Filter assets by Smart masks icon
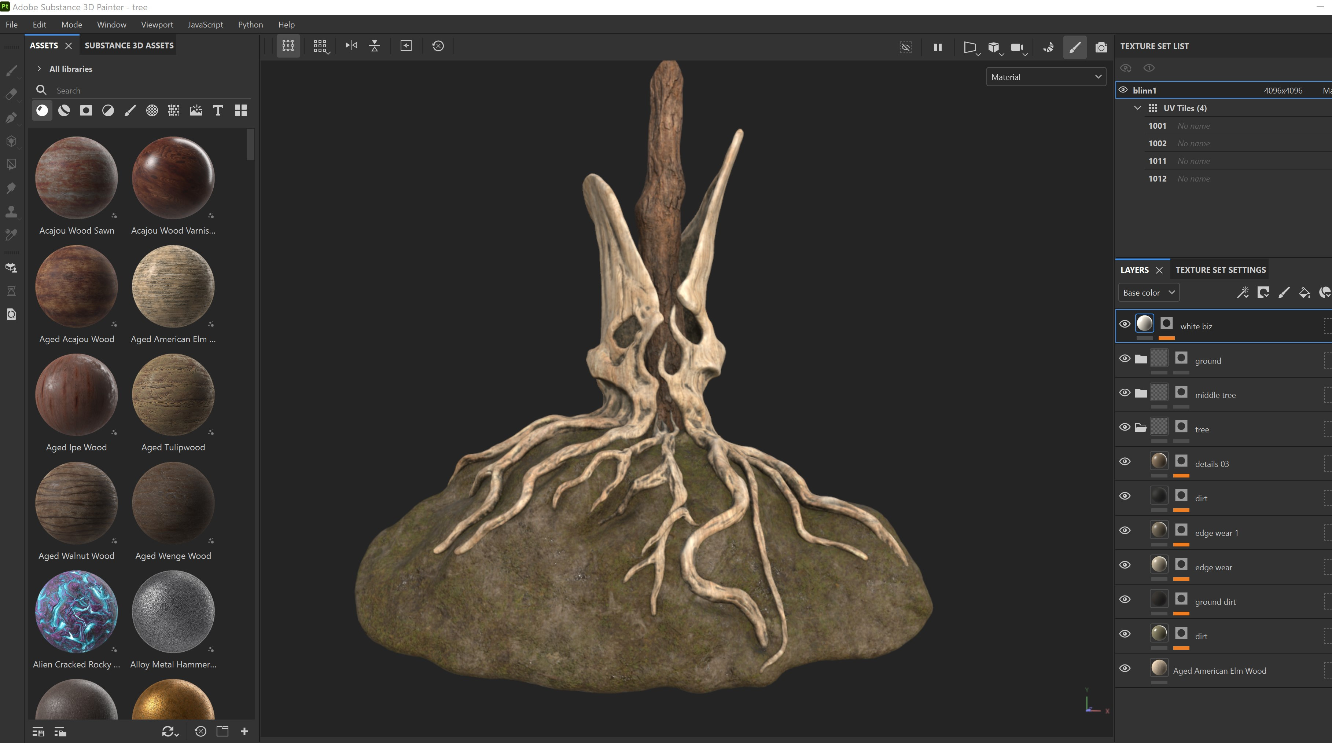Image resolution: width=1332 pixels, height=743 pixels. click(x=86, y=110)
